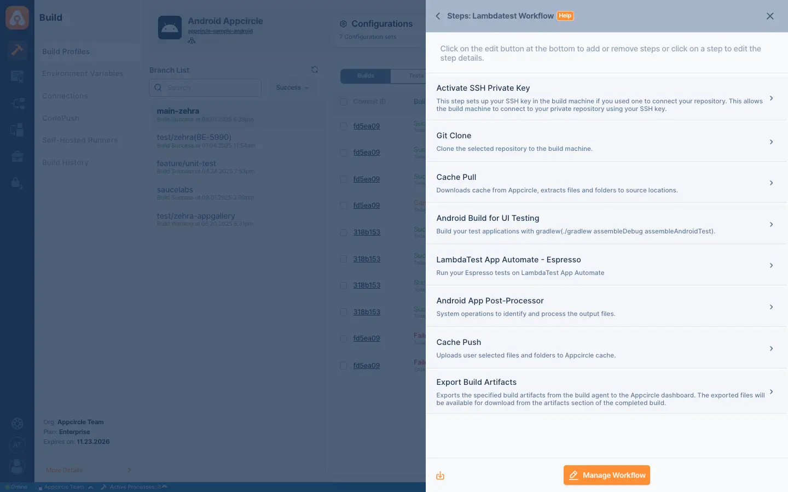Click the Build section title
This screenshot has width=788, height=492.
51,17
